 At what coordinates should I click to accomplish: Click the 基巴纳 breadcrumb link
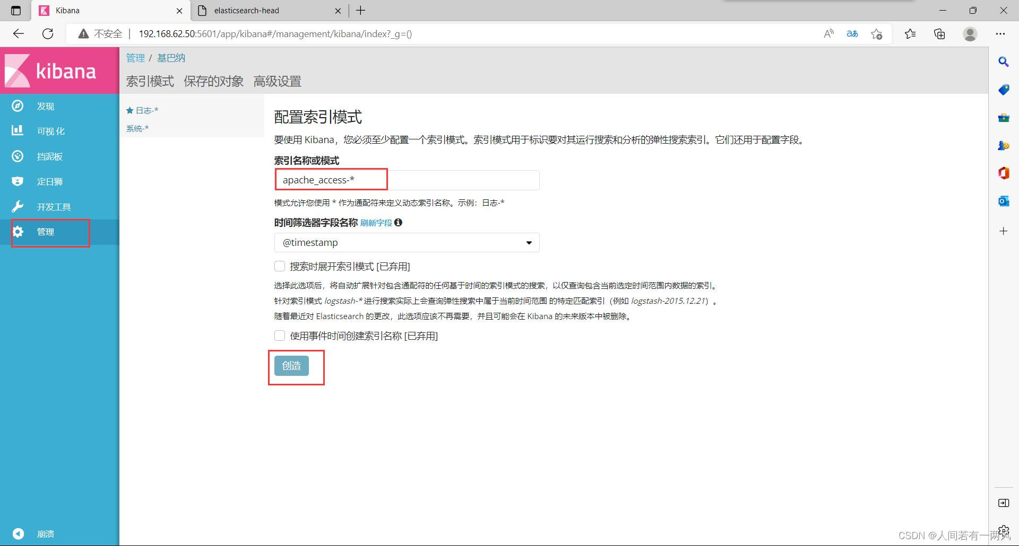click(x=171, y=58)
